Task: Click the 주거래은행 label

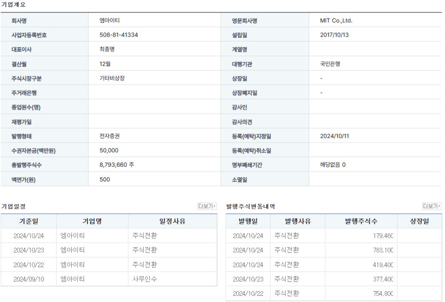Action: point(24,93)
